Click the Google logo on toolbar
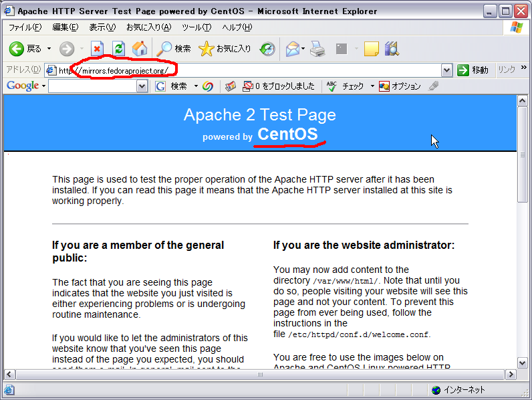The image size is (532, 400). point(23,86)
